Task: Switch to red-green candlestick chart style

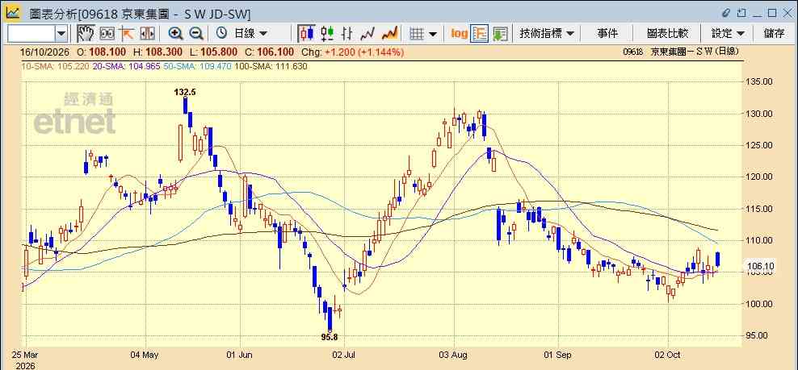Action: [327, 34]
